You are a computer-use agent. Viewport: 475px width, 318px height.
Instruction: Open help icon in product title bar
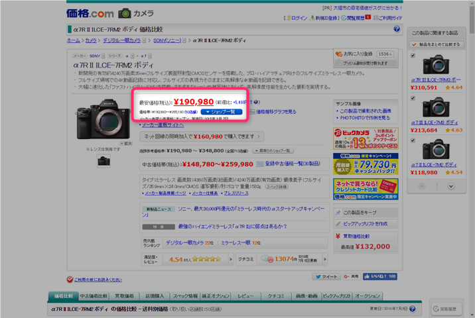coord(397,28)
